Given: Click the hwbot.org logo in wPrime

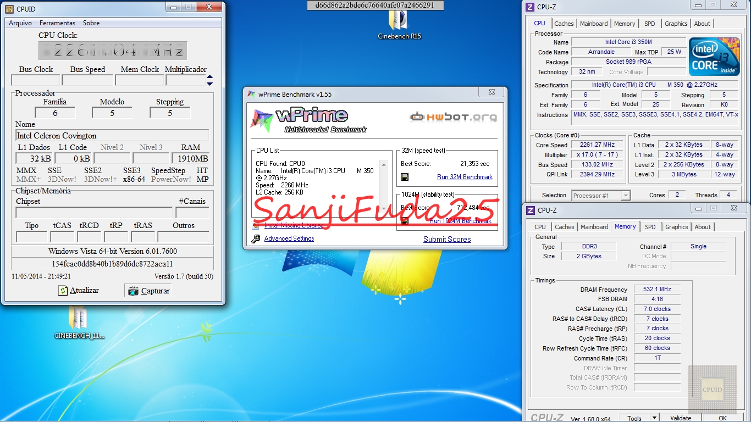Looking at the screenshot, I should pyautogui.click(x=454, y=116).
